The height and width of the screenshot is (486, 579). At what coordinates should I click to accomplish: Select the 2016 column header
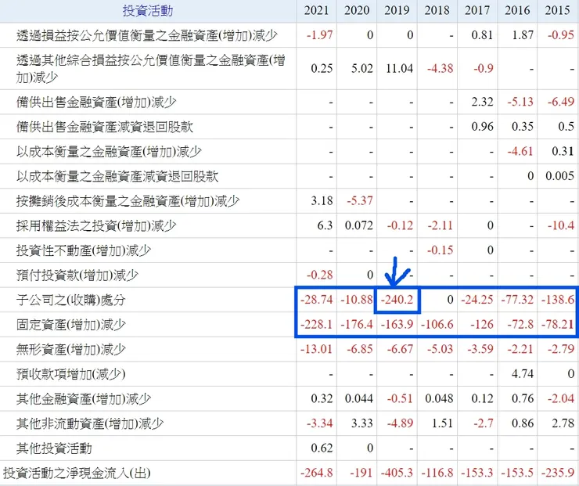pos(518,10)
